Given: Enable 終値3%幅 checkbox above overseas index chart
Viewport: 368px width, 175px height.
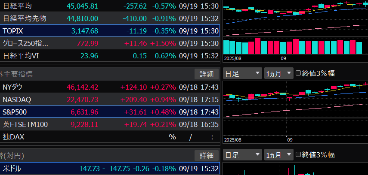Looking at the screenshot, I should (298, 73).
